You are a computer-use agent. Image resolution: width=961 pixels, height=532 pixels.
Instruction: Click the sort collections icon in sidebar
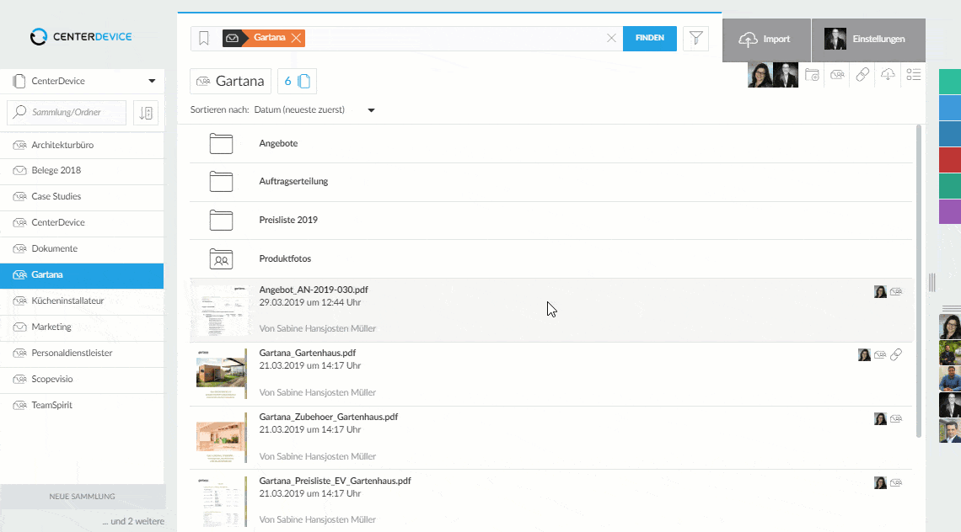(146, 112)
